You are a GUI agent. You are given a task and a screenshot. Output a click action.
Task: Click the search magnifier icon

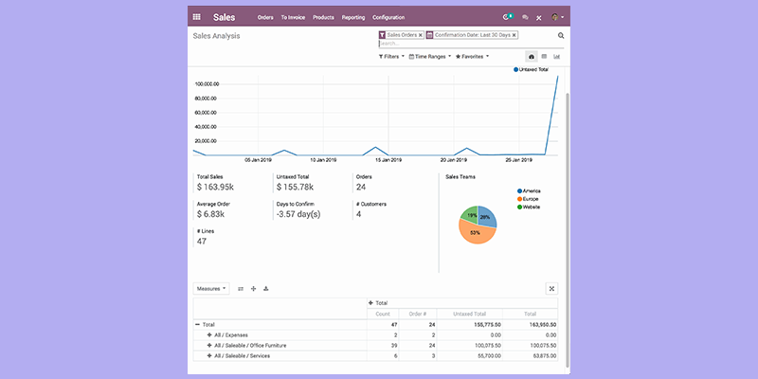561,35
